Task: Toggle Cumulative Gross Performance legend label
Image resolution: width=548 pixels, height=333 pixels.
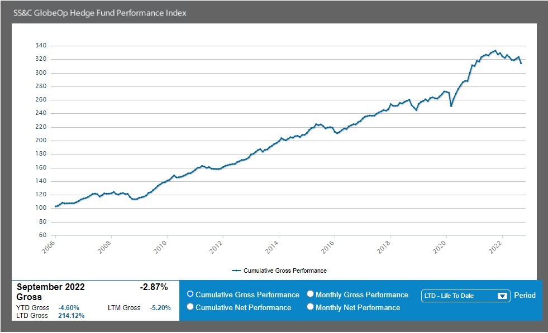Action: pyautogui.click(x=284, y=271)
